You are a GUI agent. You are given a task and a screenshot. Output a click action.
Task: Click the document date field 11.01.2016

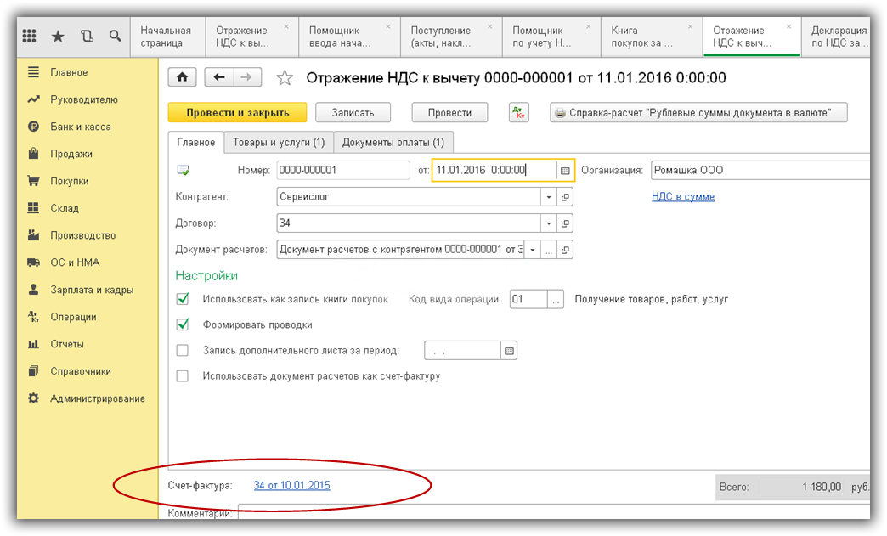tap(494, 170)
